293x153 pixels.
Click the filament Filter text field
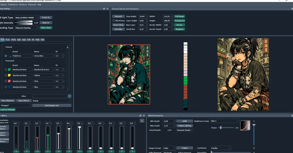[50, 96]
